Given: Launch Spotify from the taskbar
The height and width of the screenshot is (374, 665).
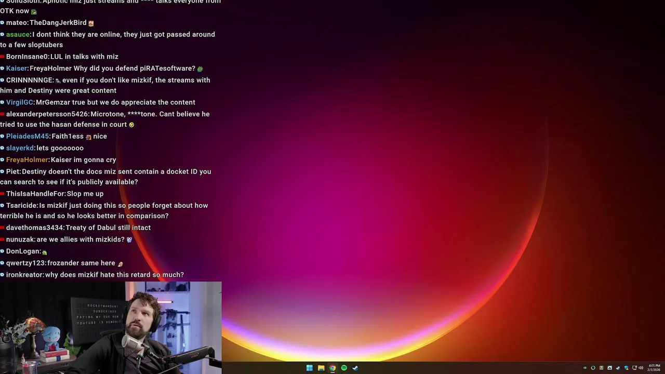Looking at the screenshot, I should click(344, 368).
